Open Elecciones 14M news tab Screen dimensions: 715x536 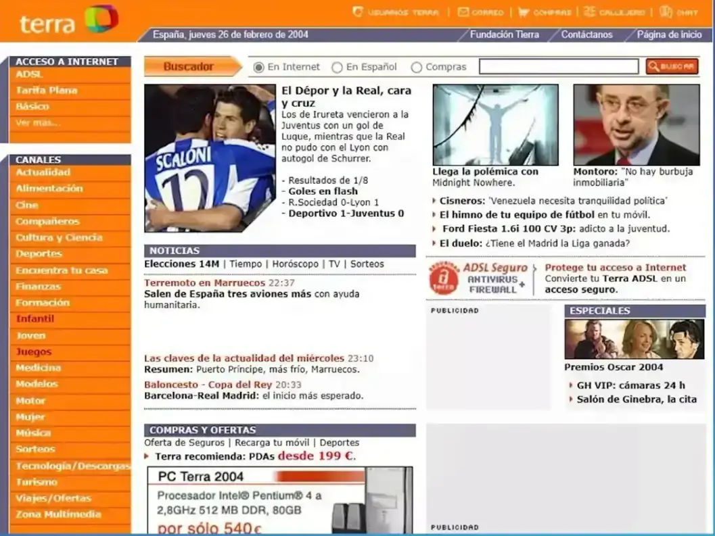(x=181, y=264)
